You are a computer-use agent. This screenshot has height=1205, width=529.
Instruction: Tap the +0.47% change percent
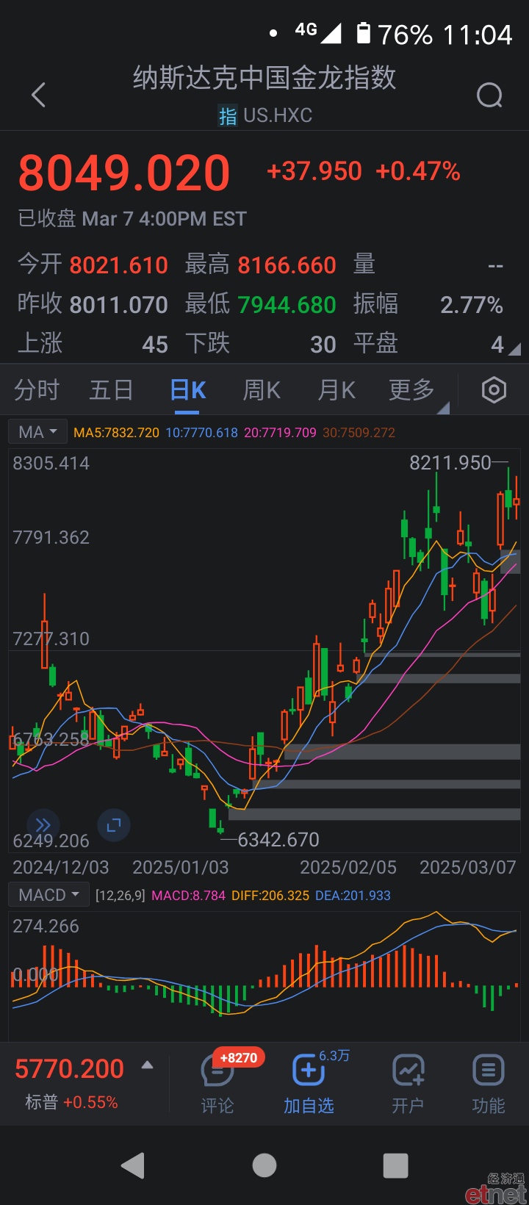[418, 171]
